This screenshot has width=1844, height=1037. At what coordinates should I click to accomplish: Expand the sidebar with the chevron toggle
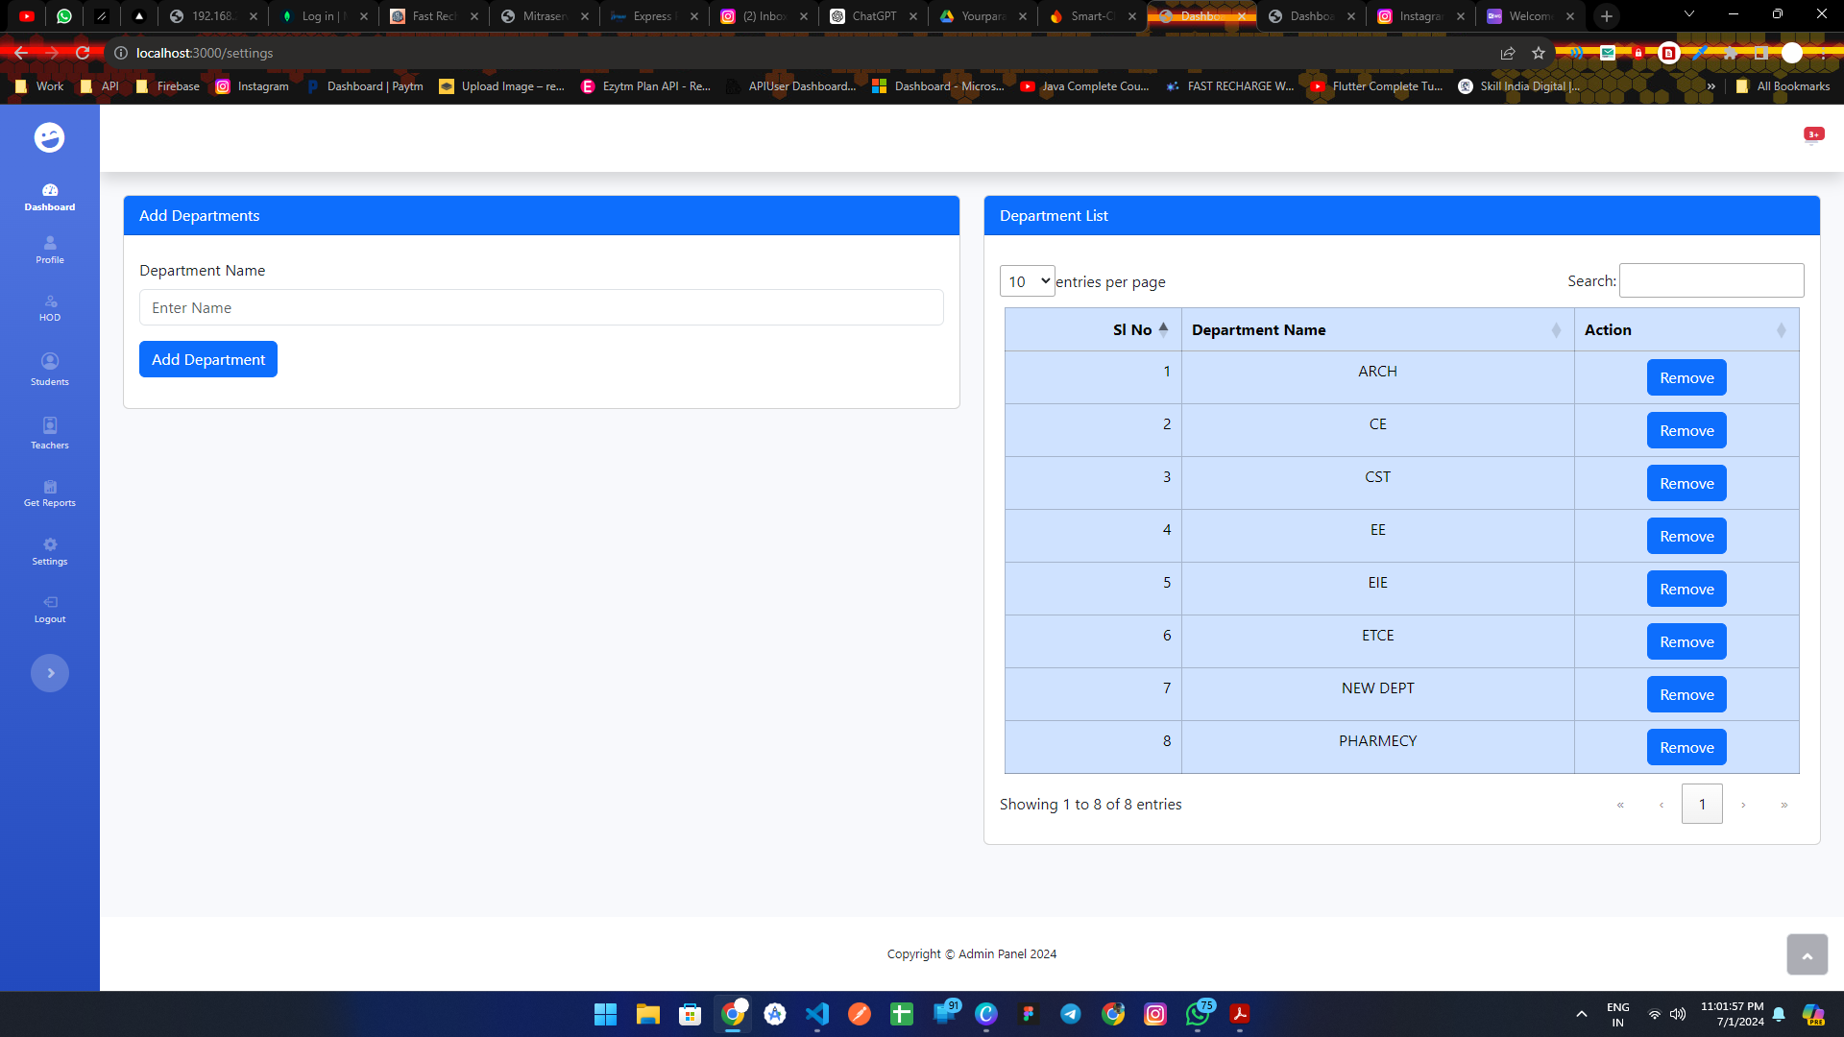50,673
